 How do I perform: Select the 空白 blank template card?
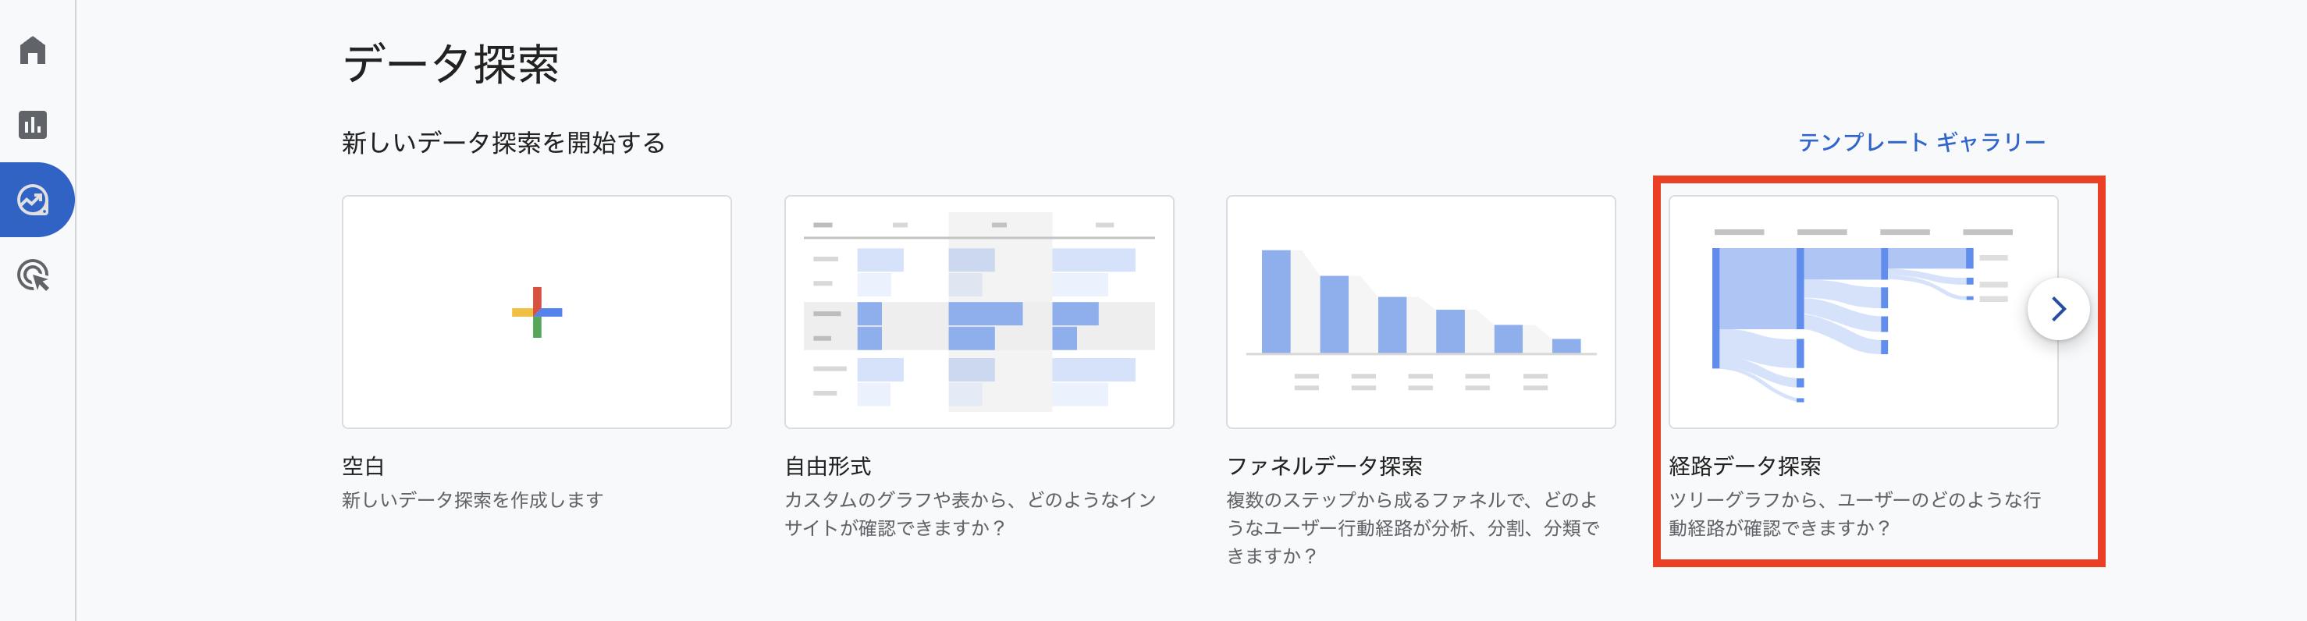[536, 312]
